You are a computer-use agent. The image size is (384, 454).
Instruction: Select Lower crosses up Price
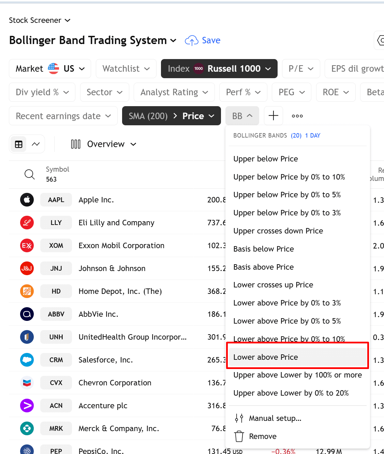[297, 285]
